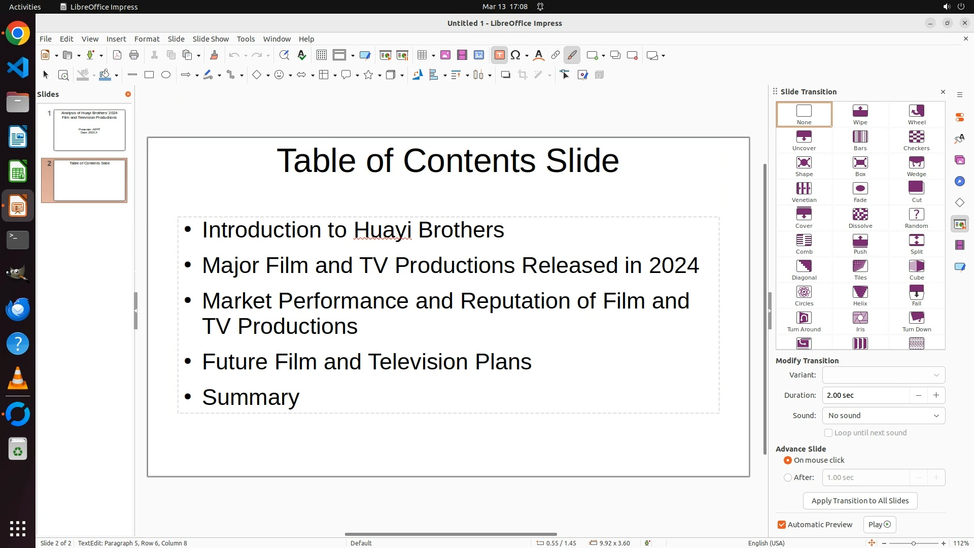This screenshot has width=974, height=548.
Task: Click the zoom slider in status bar
Action: coord(913,543)
